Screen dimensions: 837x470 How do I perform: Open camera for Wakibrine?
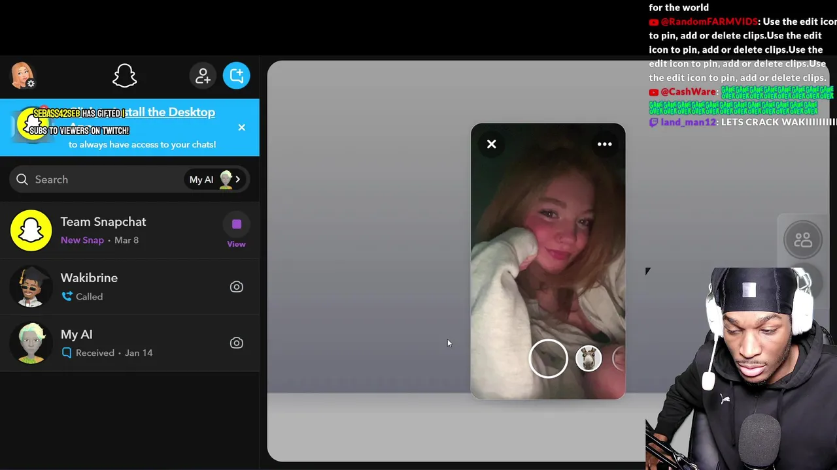[x=236, y=287]
